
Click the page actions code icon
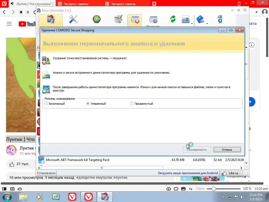pyautogui.click(x=191, y=189)
